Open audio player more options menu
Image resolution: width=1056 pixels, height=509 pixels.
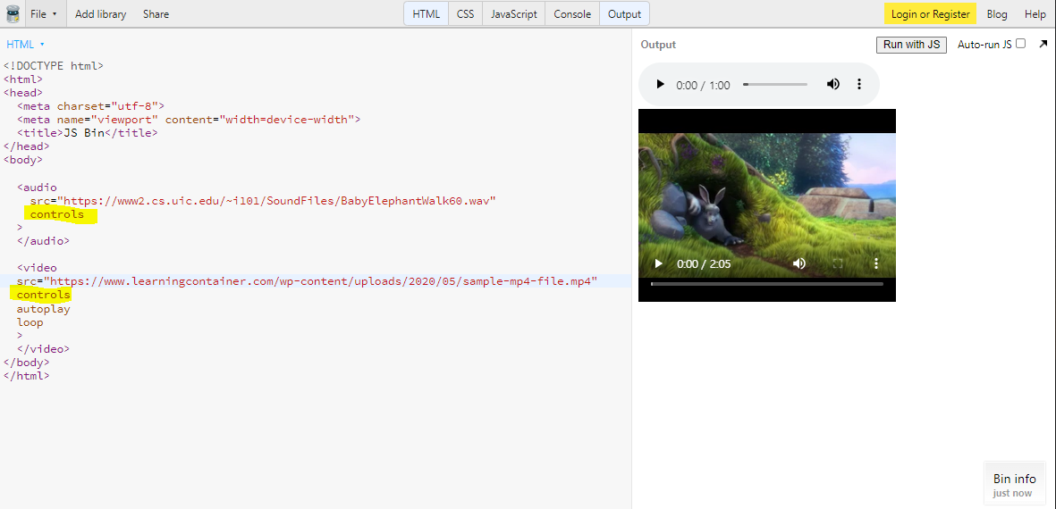(x=858, y=85)
